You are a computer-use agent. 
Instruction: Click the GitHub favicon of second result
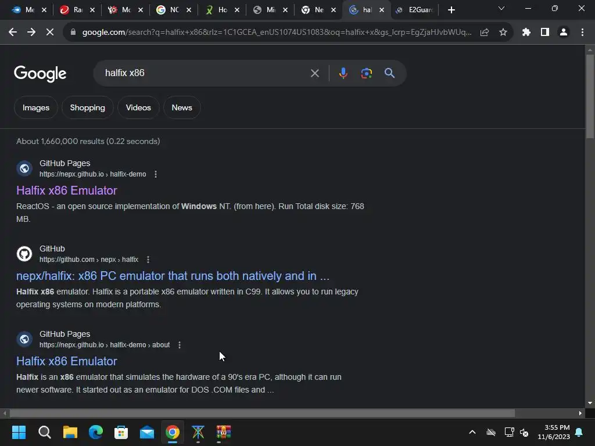click(x=24, y=254)
